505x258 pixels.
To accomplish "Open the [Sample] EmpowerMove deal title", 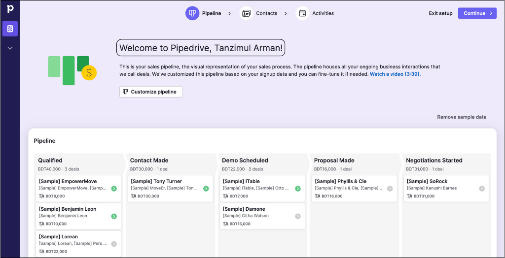I will (x=68, y=181).
